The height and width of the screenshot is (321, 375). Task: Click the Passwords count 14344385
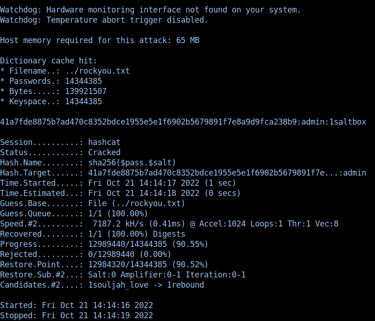[83, 81]
